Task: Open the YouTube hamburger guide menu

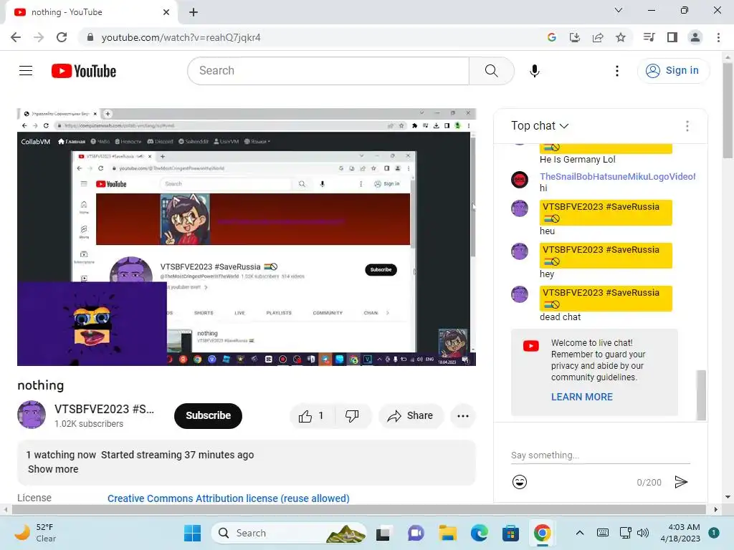Action: [x=26, y=71]
